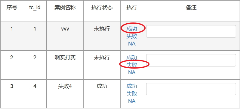Select the 未执行 status cell in row 1
Screen dimensions: 240x109
(x=102, y=36)
